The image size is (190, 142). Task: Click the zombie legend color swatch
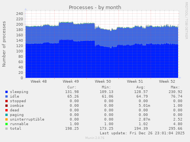(x=6, y=106)
